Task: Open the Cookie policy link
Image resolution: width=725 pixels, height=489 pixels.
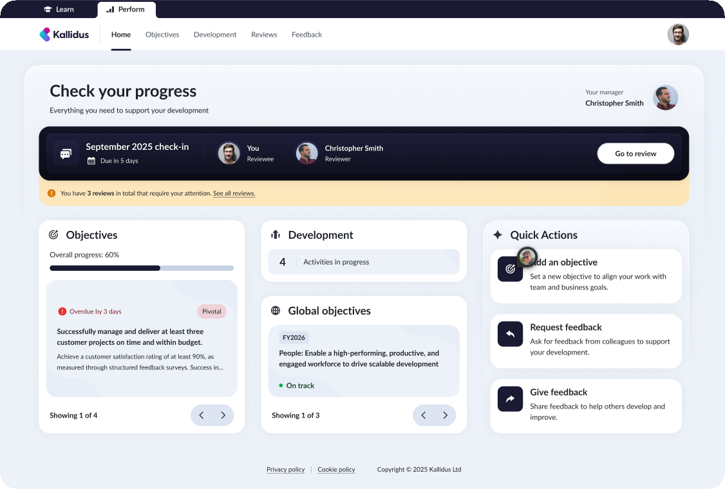Action: [x=336, y=470]
